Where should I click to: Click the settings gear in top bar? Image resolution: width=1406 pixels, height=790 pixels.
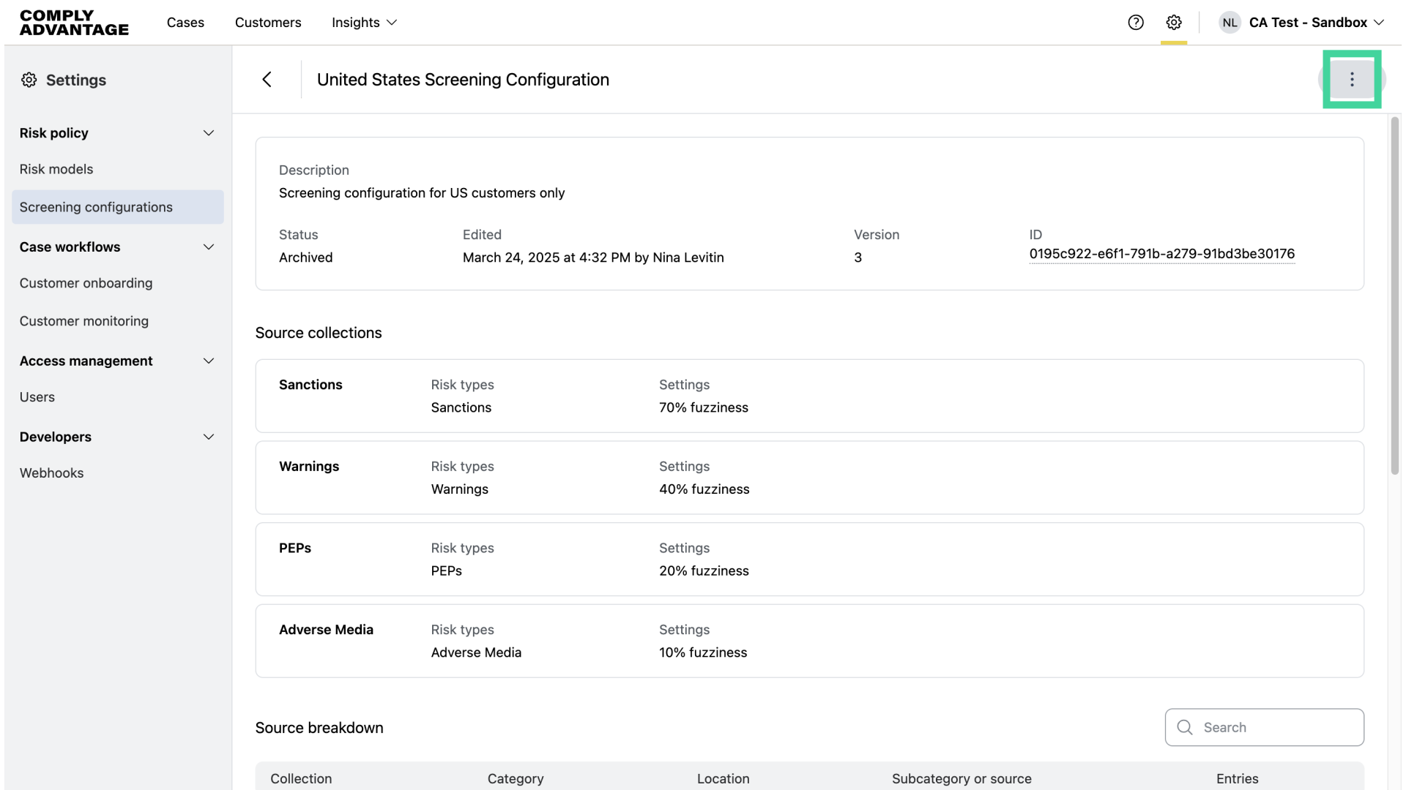(1174, 23)
